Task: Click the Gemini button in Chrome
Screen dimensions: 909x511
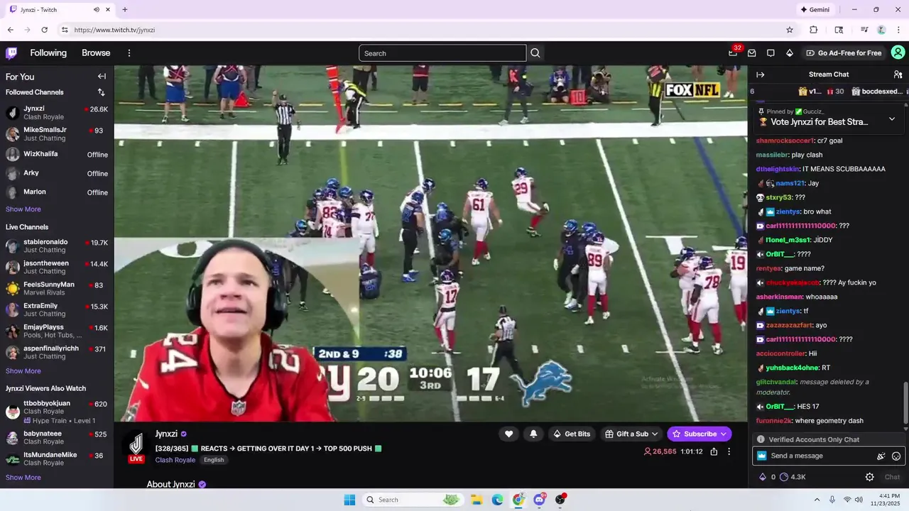Action: click(x=815, y=10)
